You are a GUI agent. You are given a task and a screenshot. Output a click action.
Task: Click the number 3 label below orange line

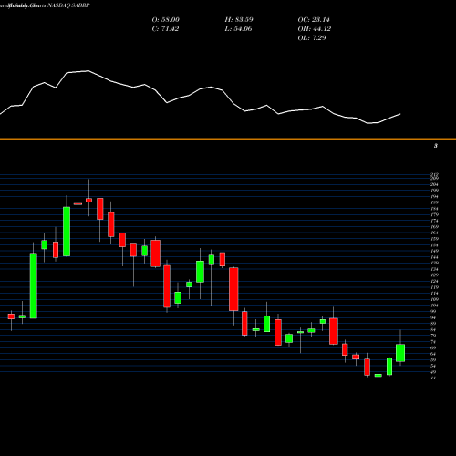tap(436, 146)
